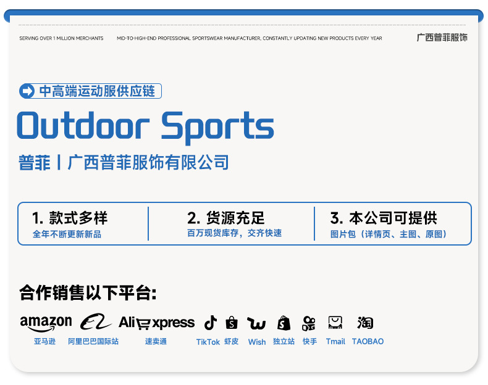Click the 合作销售以下平台 heading
Screen dimensions: 488x385
88,292
